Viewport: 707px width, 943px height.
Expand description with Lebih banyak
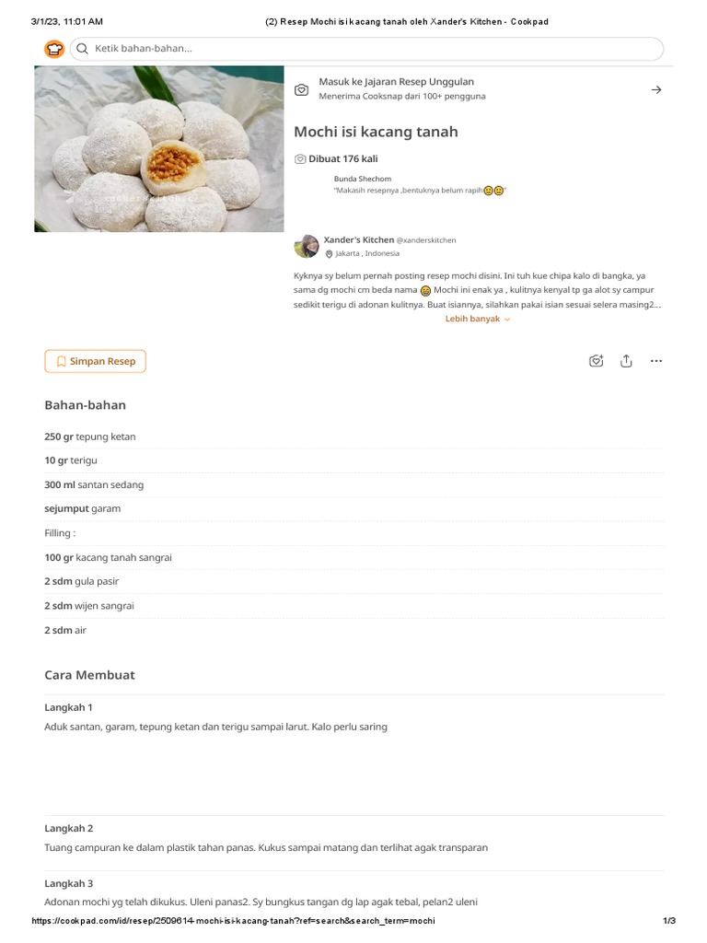[477, 319]
